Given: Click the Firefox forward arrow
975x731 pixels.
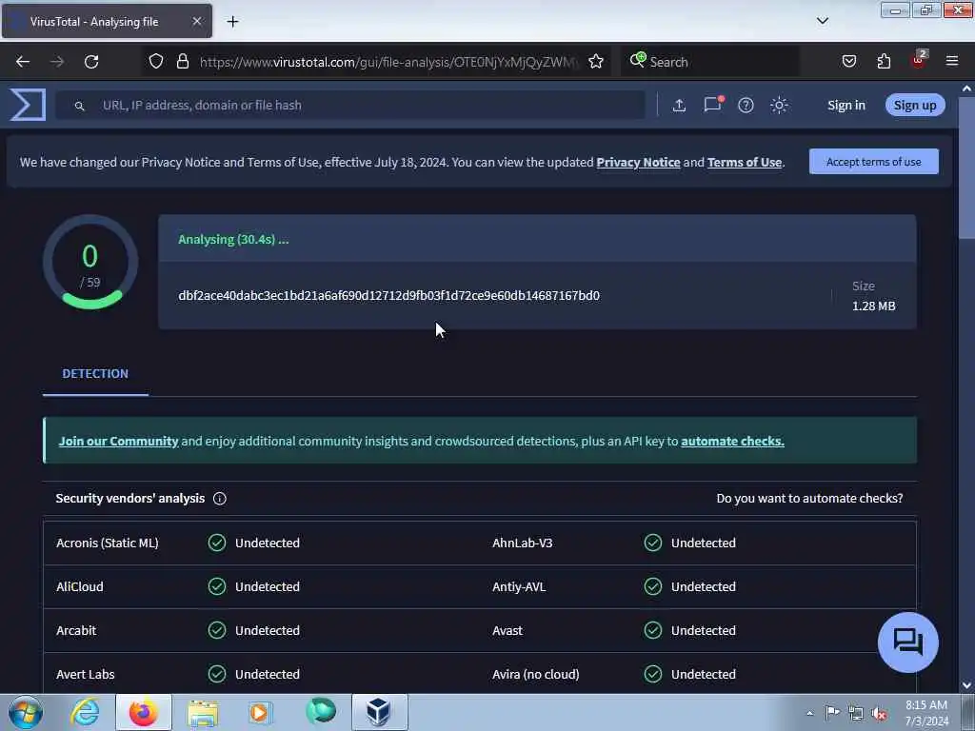Looking at the screenshot, I should click(56, 62).
